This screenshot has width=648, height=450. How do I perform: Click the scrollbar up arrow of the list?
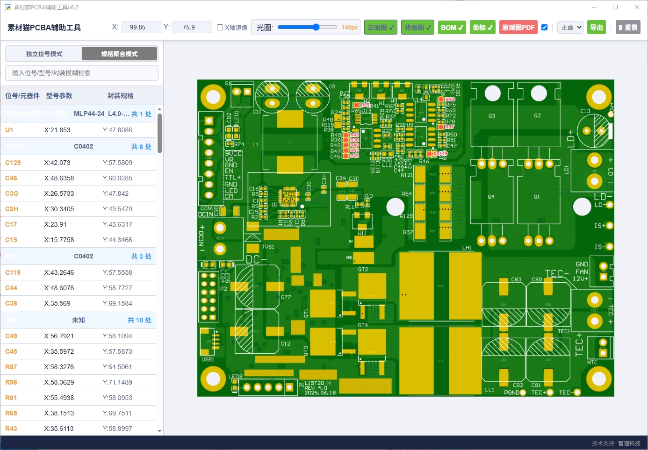pyautogui.click(x=160, y=109)
